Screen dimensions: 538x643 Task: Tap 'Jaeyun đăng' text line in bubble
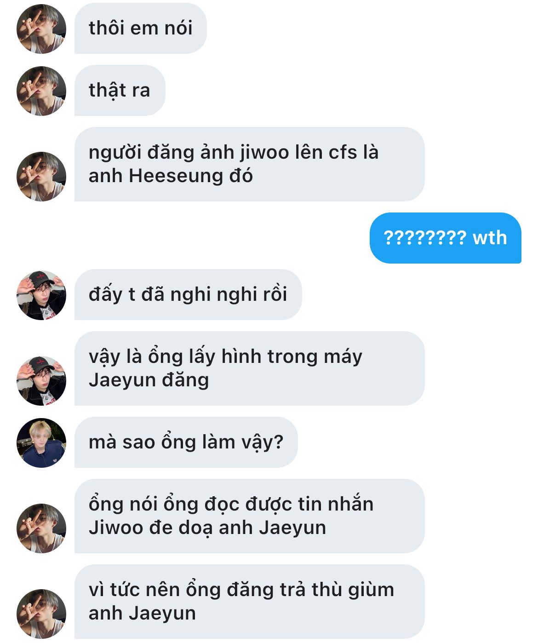click(x=149, y=380)
